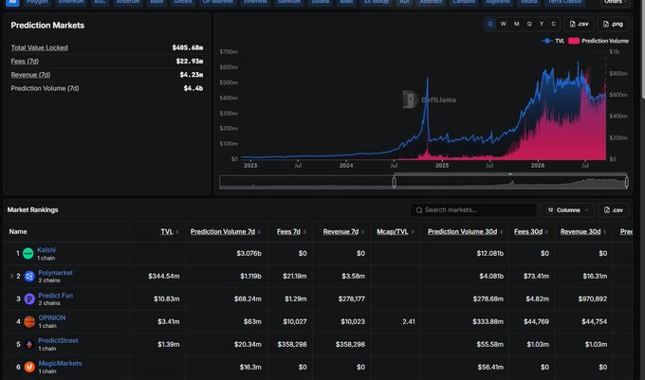Click MagicMarkets' $56.41m 30d volume cell
This screenshot has height=380, width=645.
pyautogui.click(x=490, y=367)
